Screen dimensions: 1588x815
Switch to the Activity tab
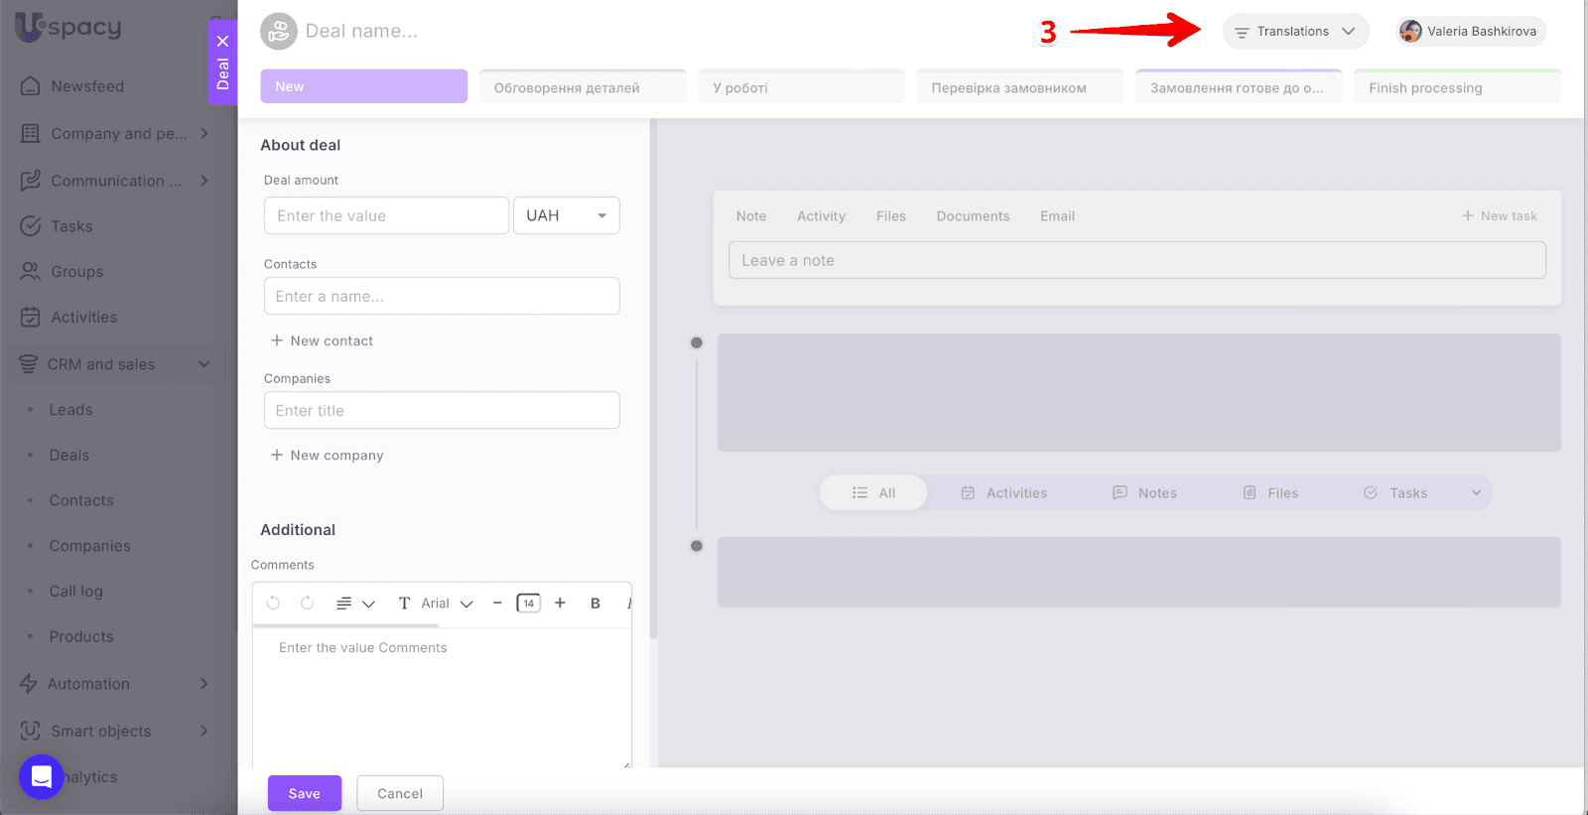click(821, 216)
